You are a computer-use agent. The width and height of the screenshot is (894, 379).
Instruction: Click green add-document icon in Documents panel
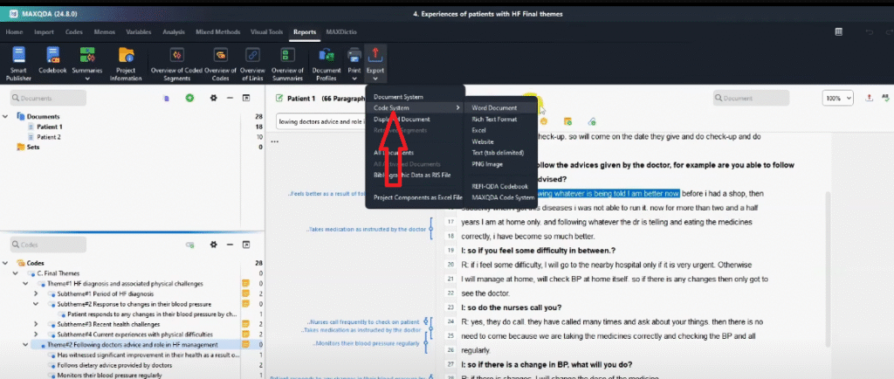189,98
